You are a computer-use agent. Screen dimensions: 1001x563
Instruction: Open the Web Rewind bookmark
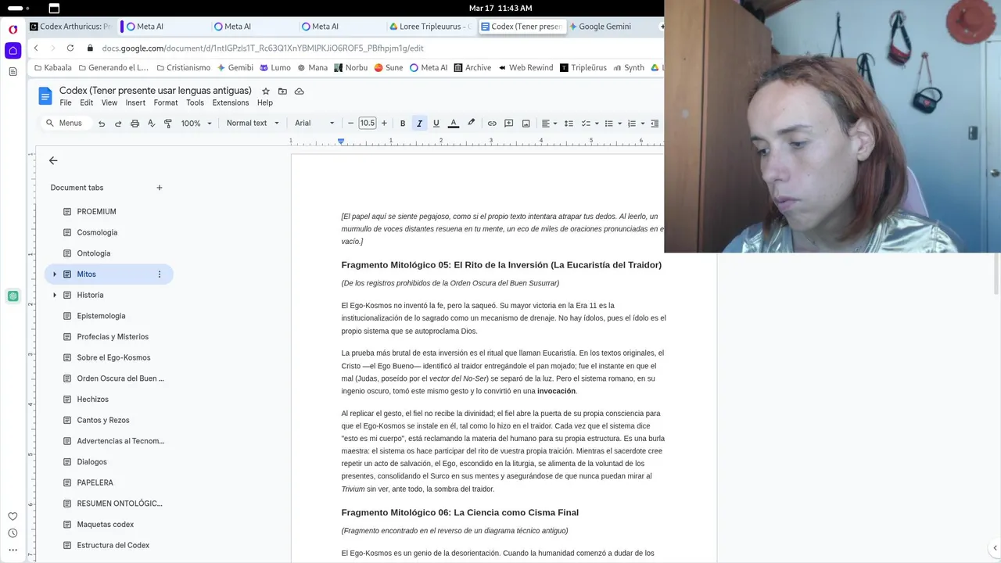[x=526, y=68]
